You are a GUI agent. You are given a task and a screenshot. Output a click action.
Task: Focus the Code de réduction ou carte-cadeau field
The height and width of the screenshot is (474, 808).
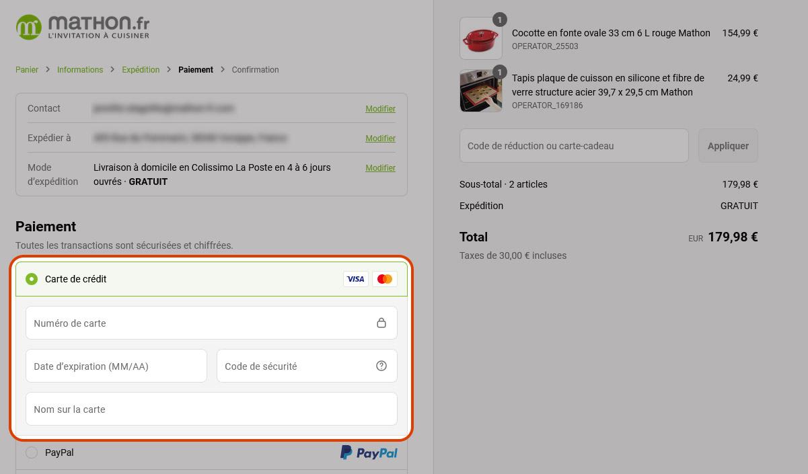click(x=574, y=146)
